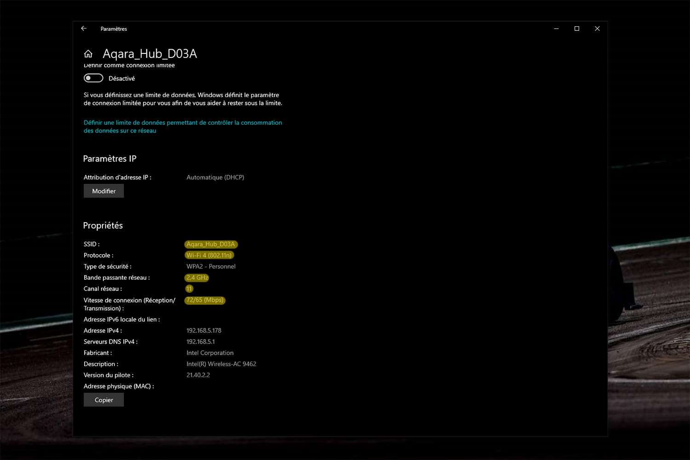Viewport: 690px width, 460px height.
Task: Select the Intel(R) Wireless-AC 9462 description
Action: click(x=221, y=364)
